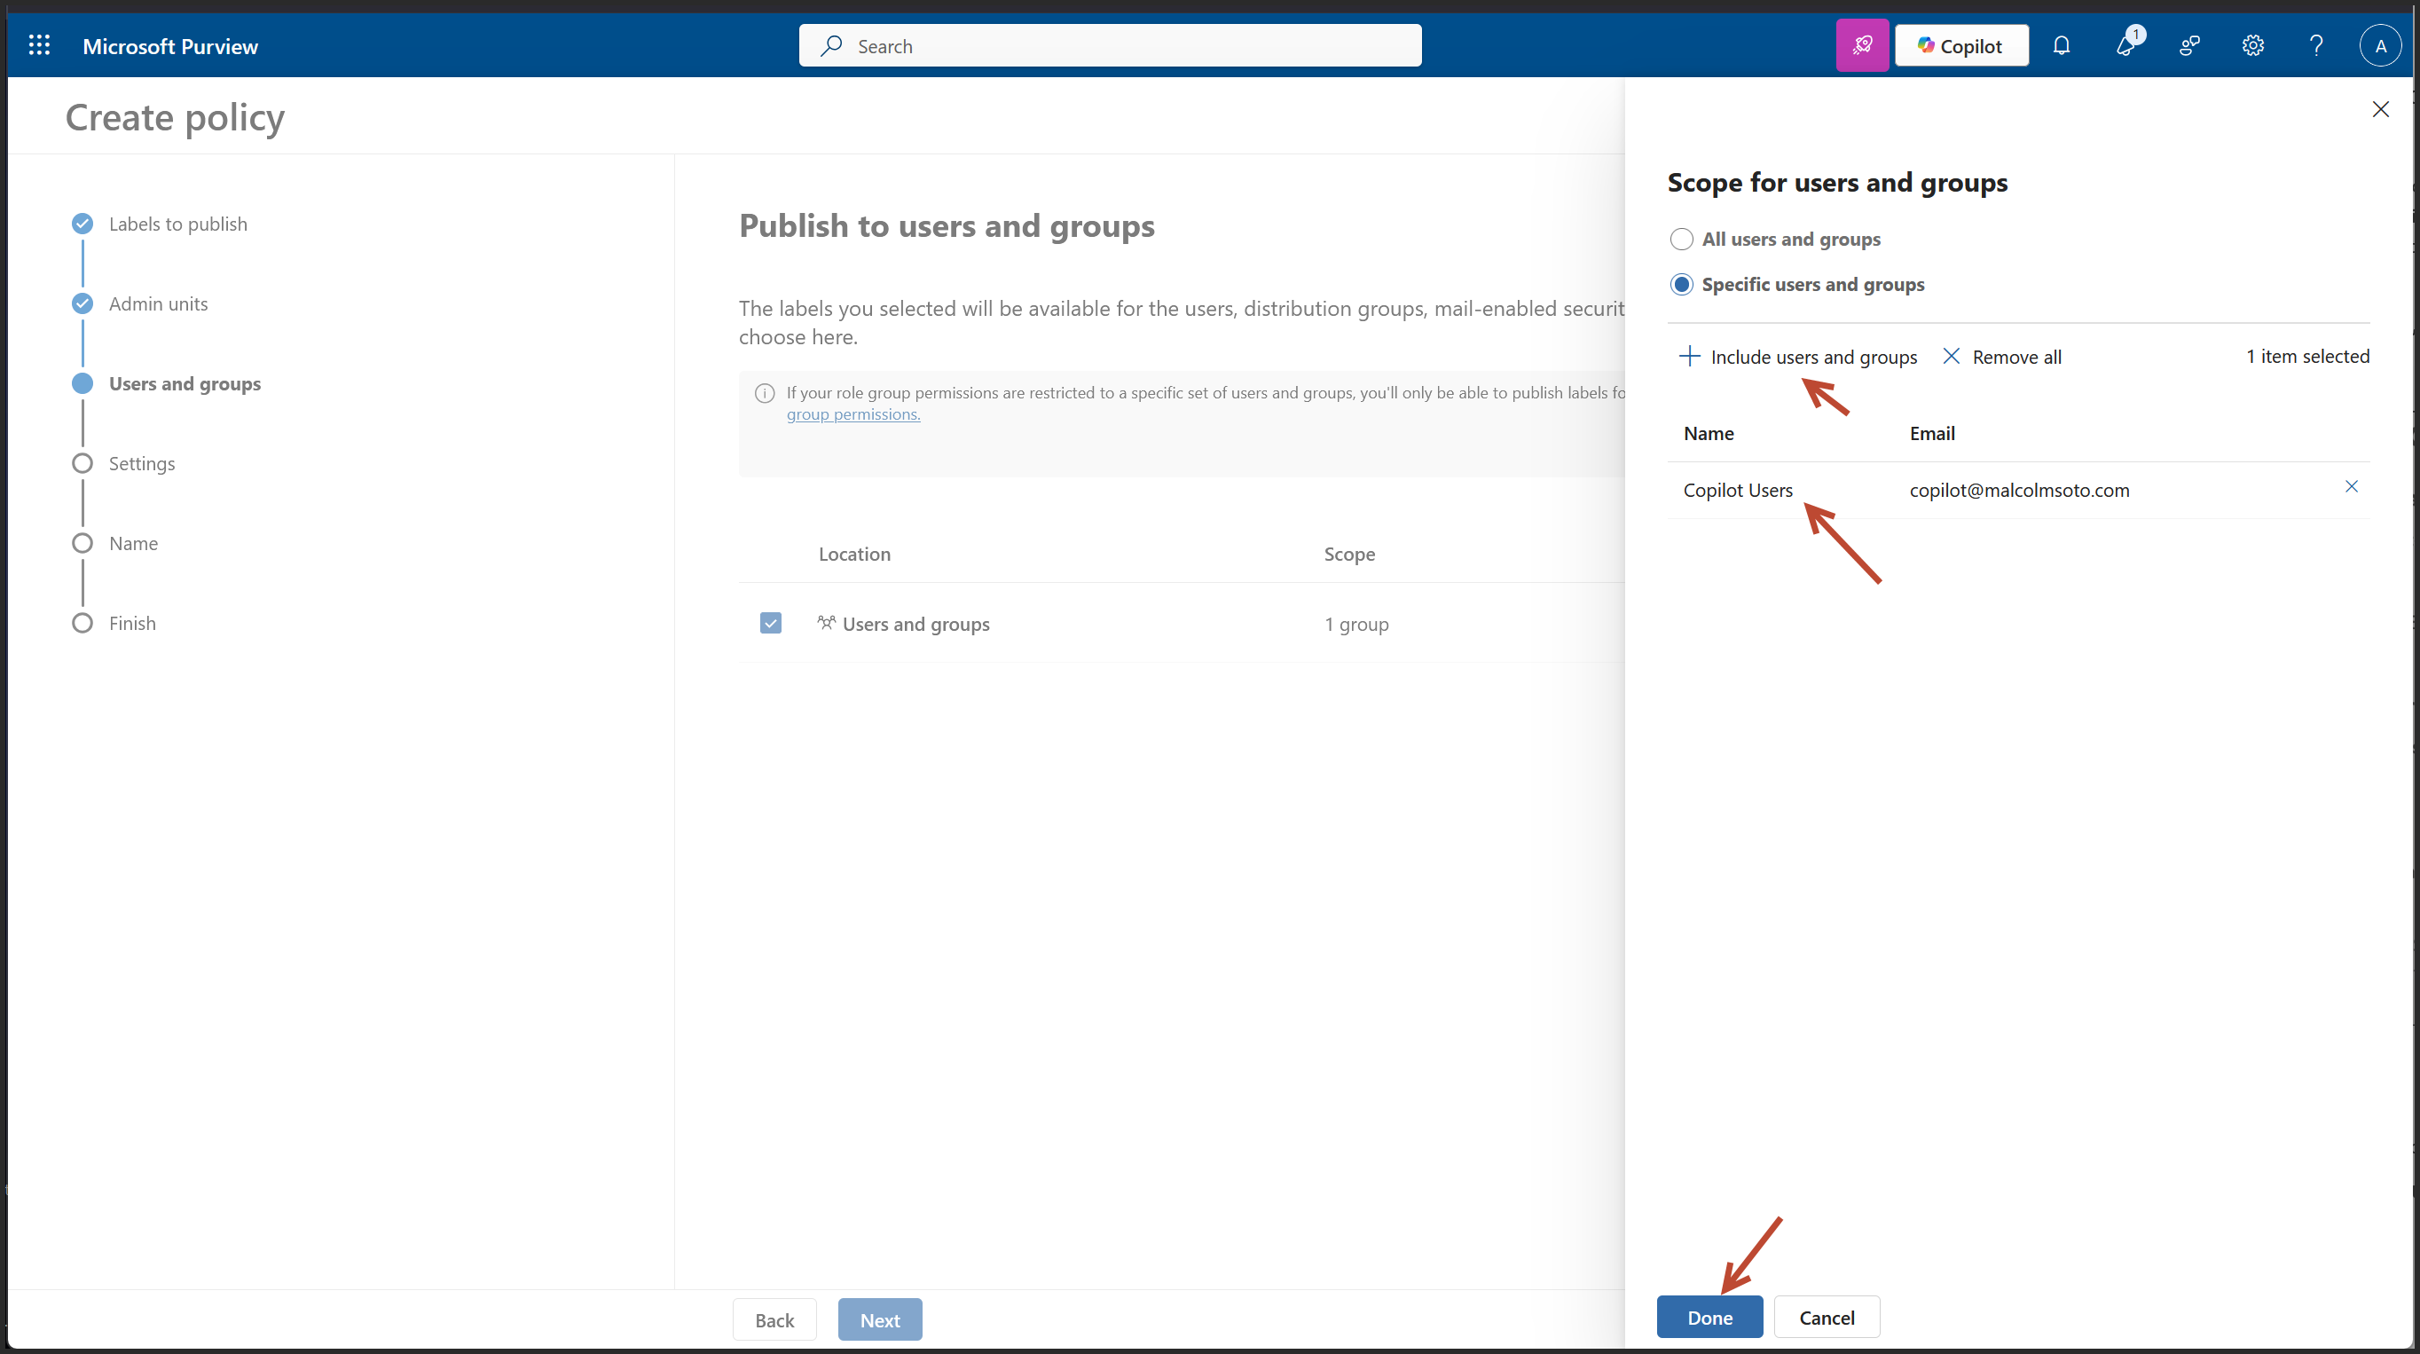2420x1354 pixels.
Task: Go to Labels to publish step
Action: [x=177, y=224]
